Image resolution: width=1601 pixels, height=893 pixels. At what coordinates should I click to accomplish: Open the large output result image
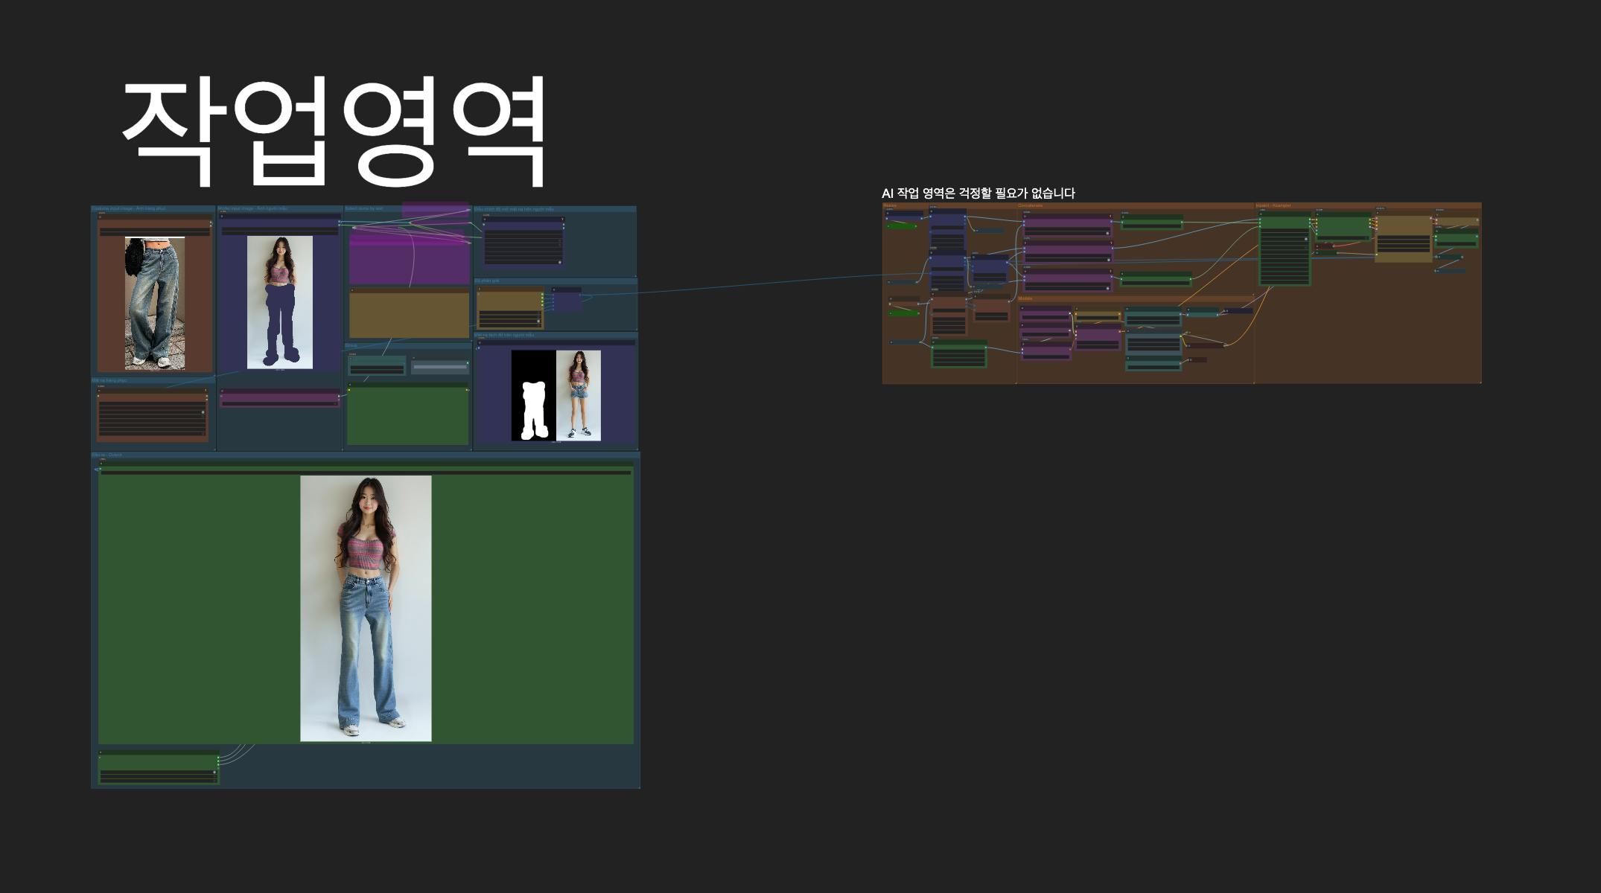366,608
